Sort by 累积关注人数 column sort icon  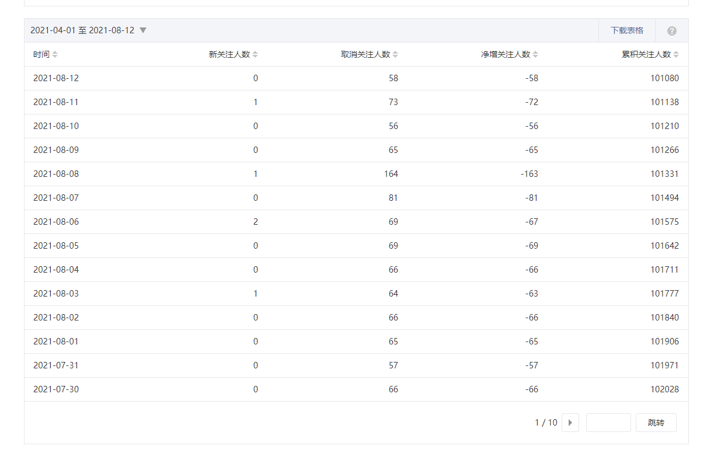pos(676,54)
